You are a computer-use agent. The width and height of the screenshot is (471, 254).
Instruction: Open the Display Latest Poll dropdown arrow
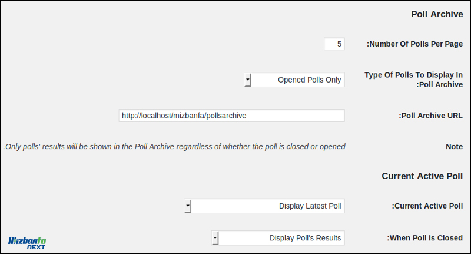pyautogui.click(x=188, y=206)
